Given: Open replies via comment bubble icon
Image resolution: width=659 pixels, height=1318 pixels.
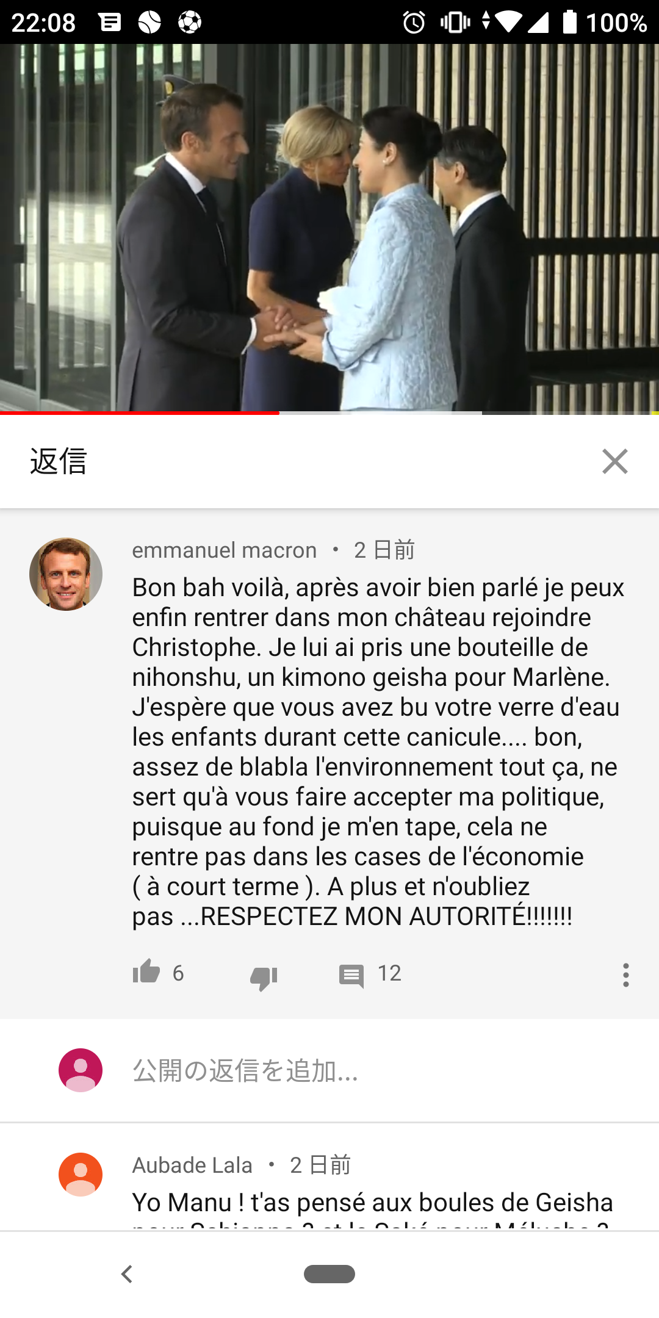Looking at the screenshot, I should (x=351, y=976).
